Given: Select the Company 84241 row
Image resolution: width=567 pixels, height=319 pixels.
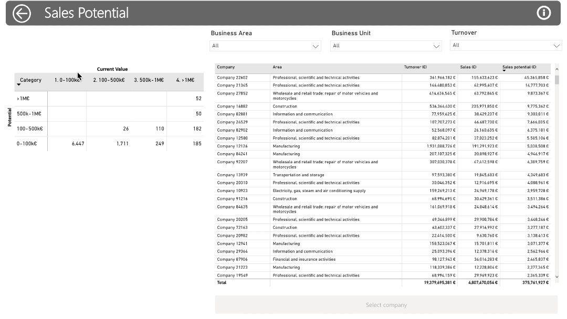Looking at the screenshot, I should pos(383,154).
